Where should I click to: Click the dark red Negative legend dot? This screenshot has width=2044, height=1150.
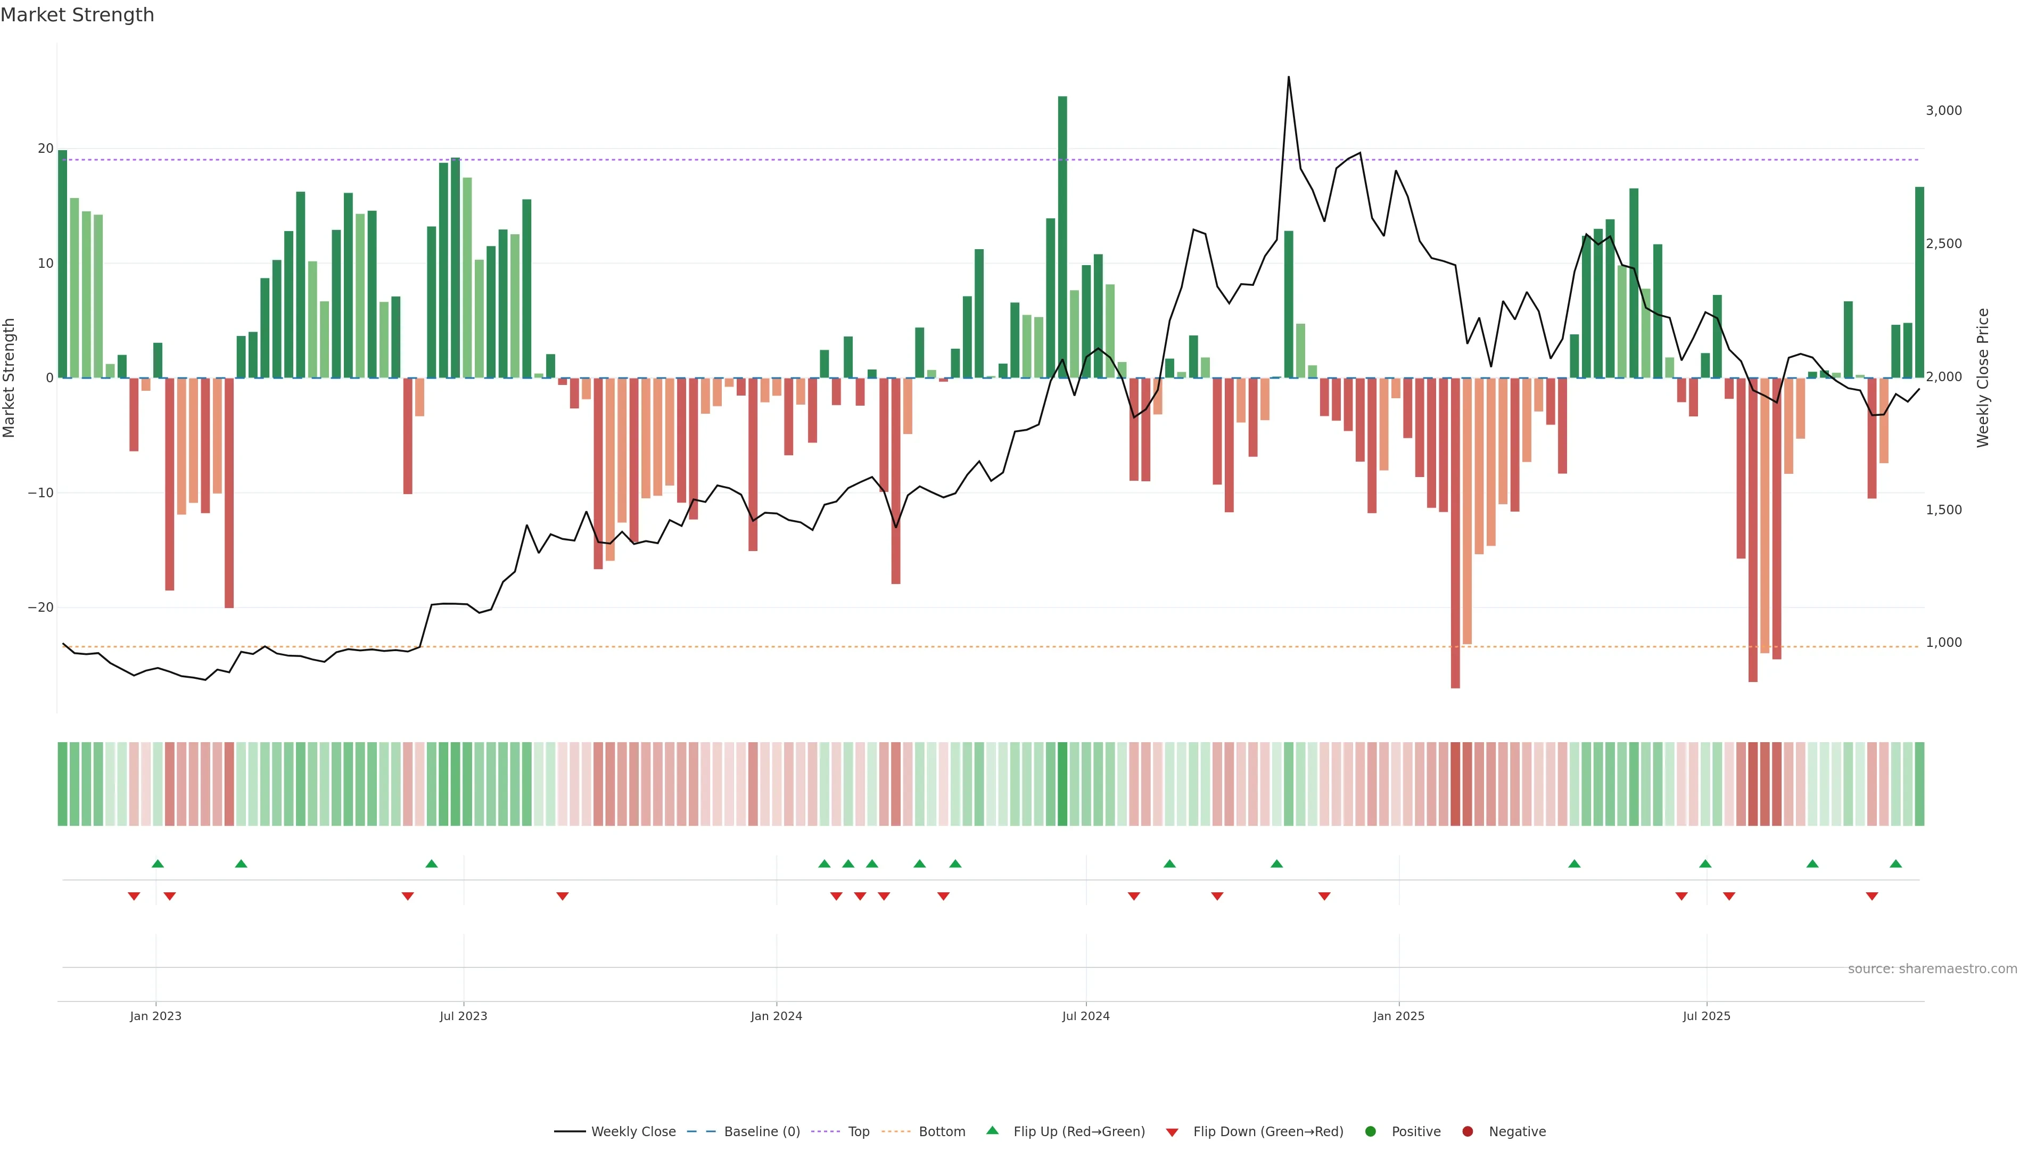tap(1467, 1131)
